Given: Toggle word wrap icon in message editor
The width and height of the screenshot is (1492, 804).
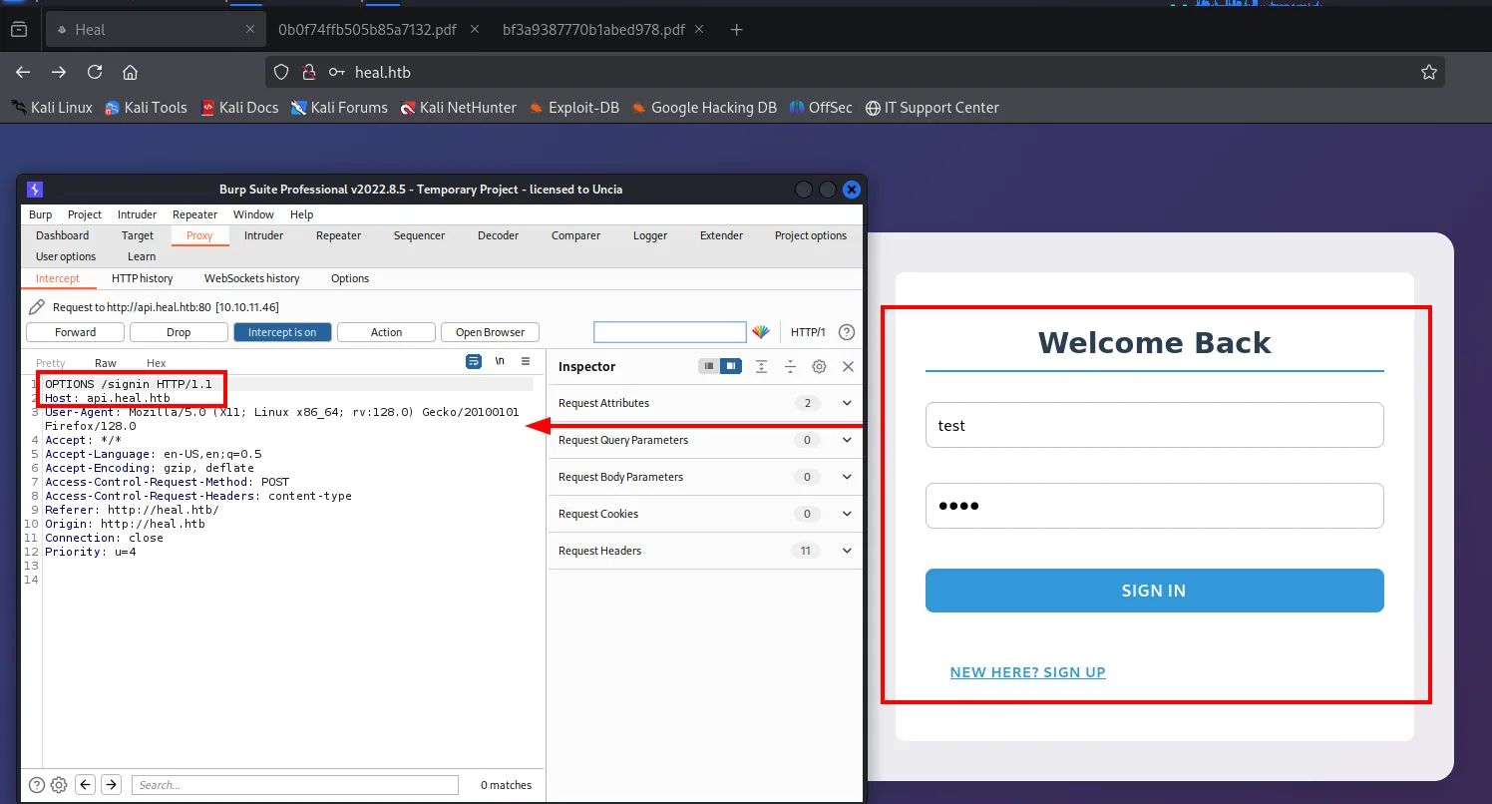Looking at the screenshot, I should pos(474,362).
